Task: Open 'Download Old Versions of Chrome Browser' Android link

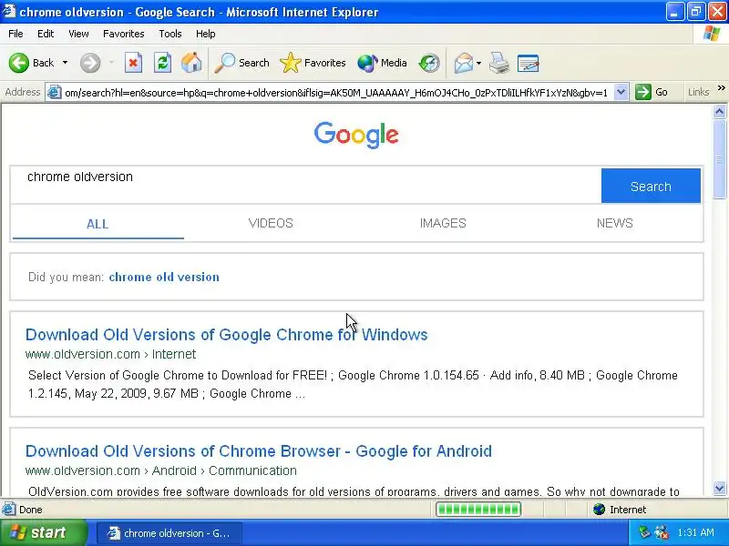Action: click(259, 451)
